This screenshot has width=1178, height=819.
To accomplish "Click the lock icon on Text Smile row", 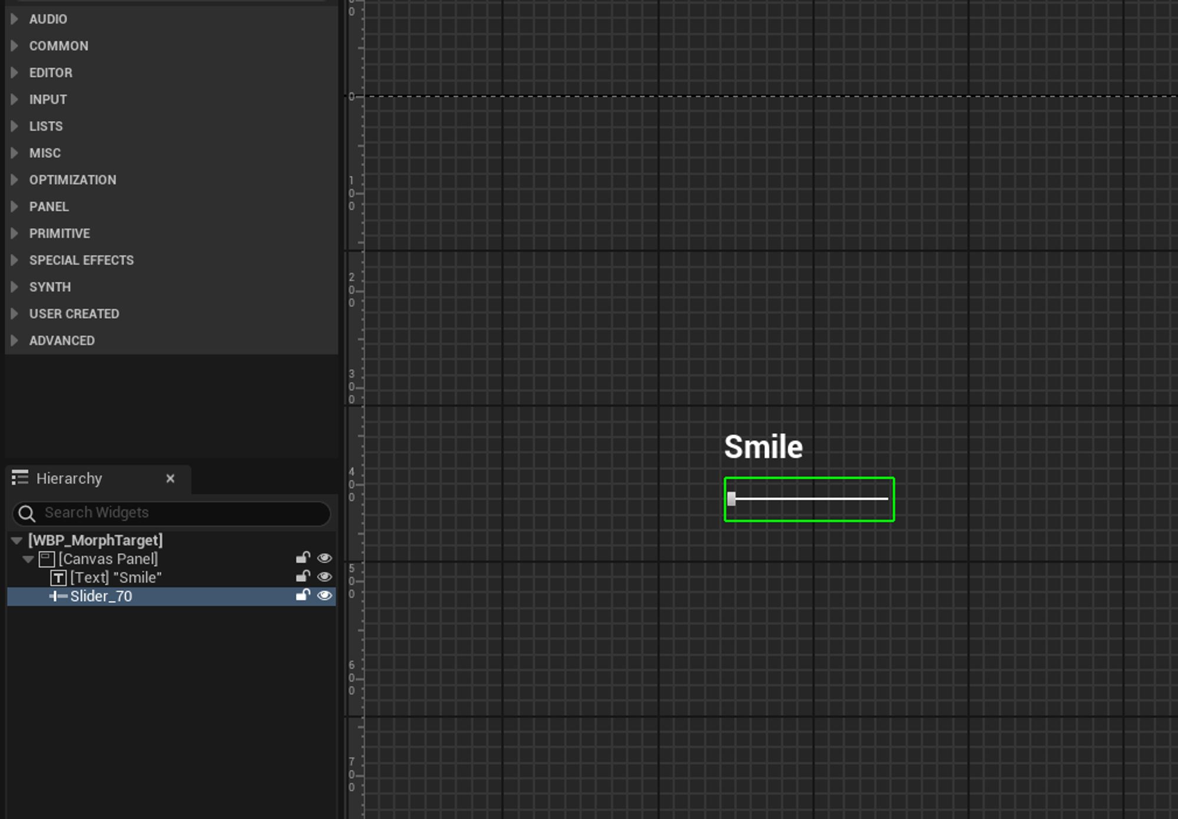I will point(303,576).
